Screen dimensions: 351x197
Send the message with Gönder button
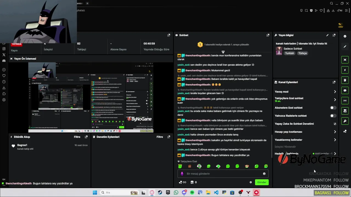[262, 182]
